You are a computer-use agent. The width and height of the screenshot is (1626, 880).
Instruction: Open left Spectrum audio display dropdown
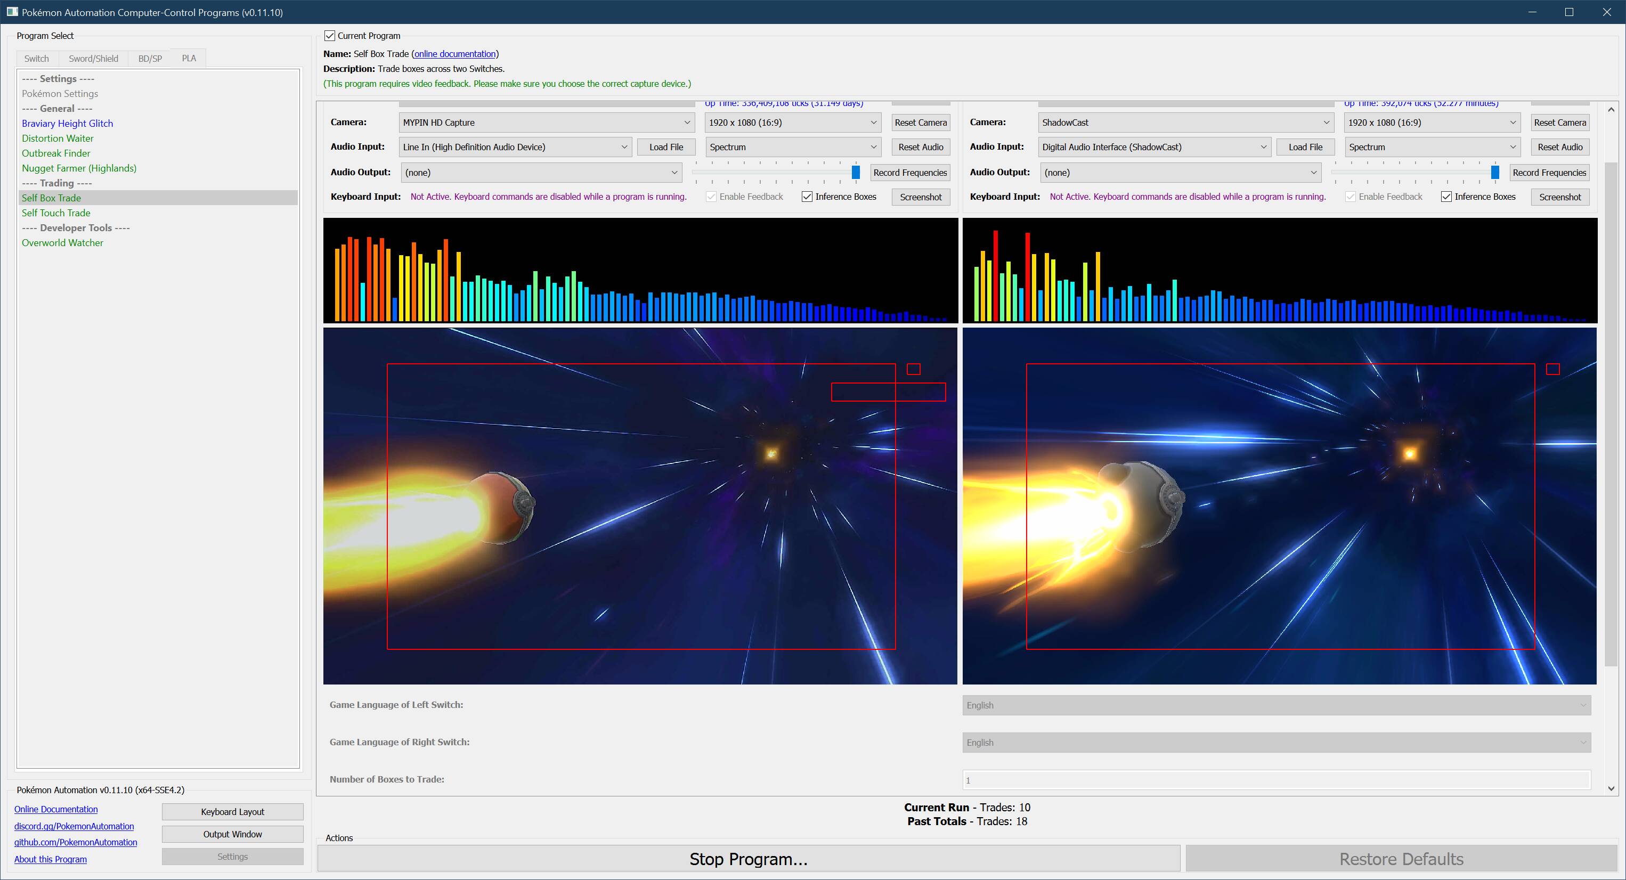coord(793,147)
